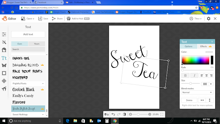The width and height of the screenshot is (220, 124).
Task: Expand the Size value dropdown arrow
Action: 211,84
